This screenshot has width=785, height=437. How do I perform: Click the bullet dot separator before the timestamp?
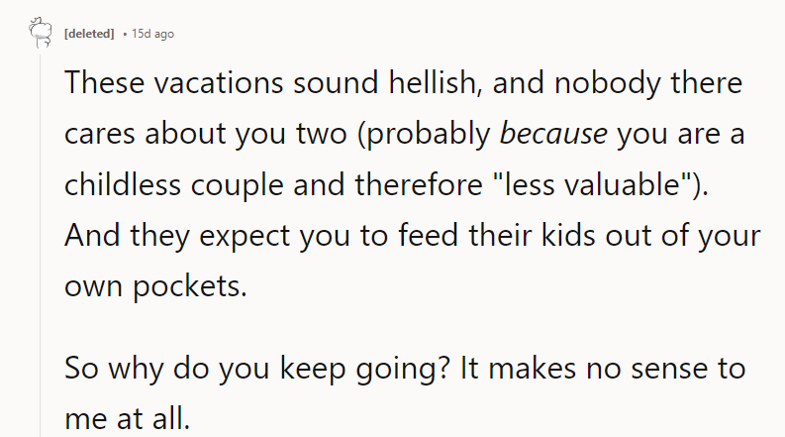tap(125, 34)
